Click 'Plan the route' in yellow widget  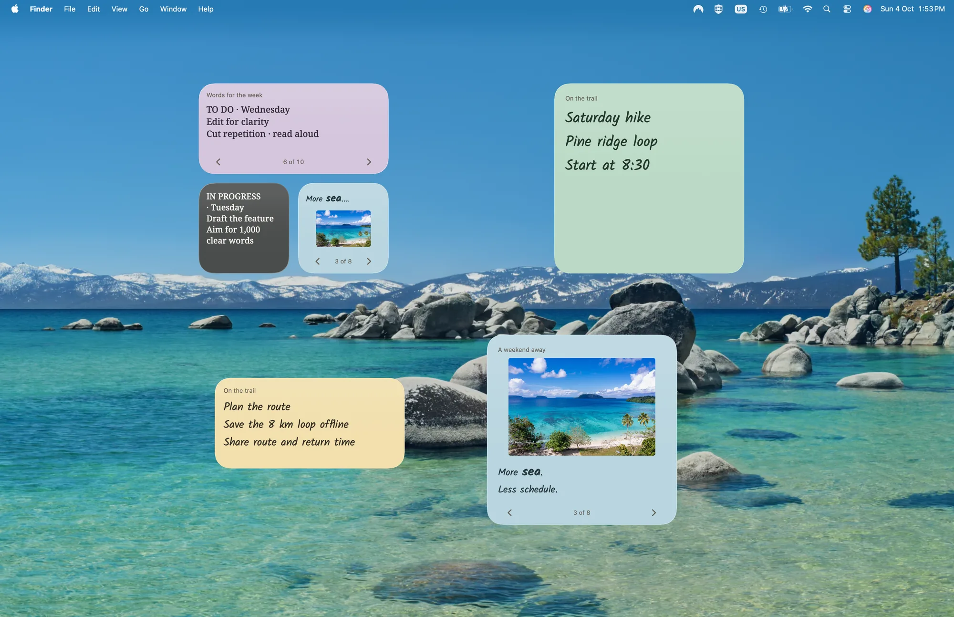click(257, 407)
